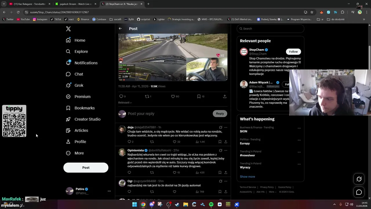
Task: Open Premium in the sidebar
Action: (78, 97)
